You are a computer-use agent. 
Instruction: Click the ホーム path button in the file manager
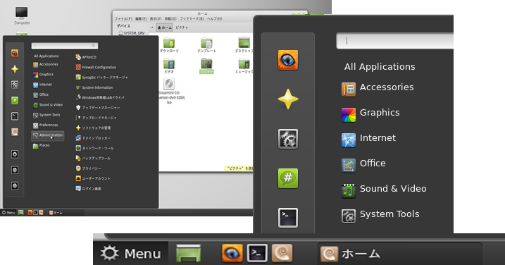165,27
